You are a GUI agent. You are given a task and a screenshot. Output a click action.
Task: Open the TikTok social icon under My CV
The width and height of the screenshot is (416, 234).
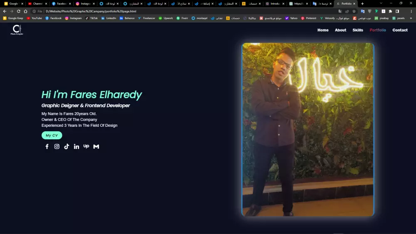pos(67,147)
